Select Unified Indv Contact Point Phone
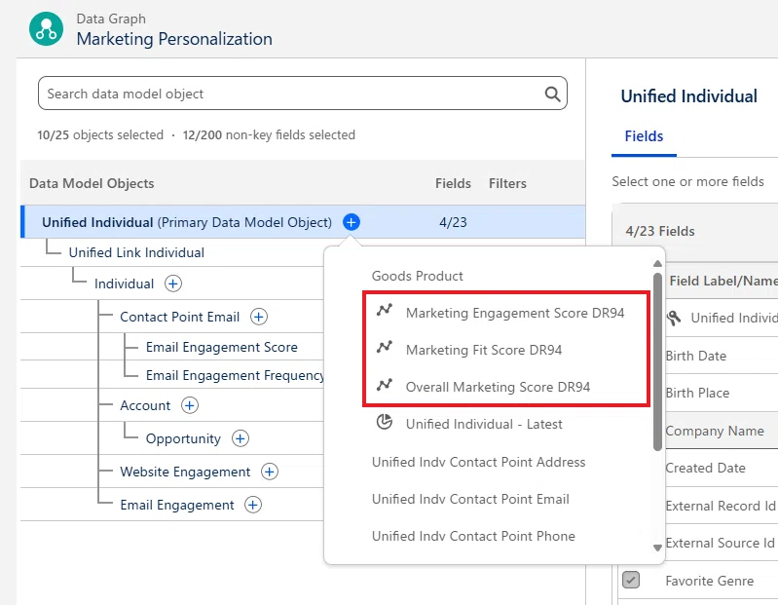 click(473, 537)
